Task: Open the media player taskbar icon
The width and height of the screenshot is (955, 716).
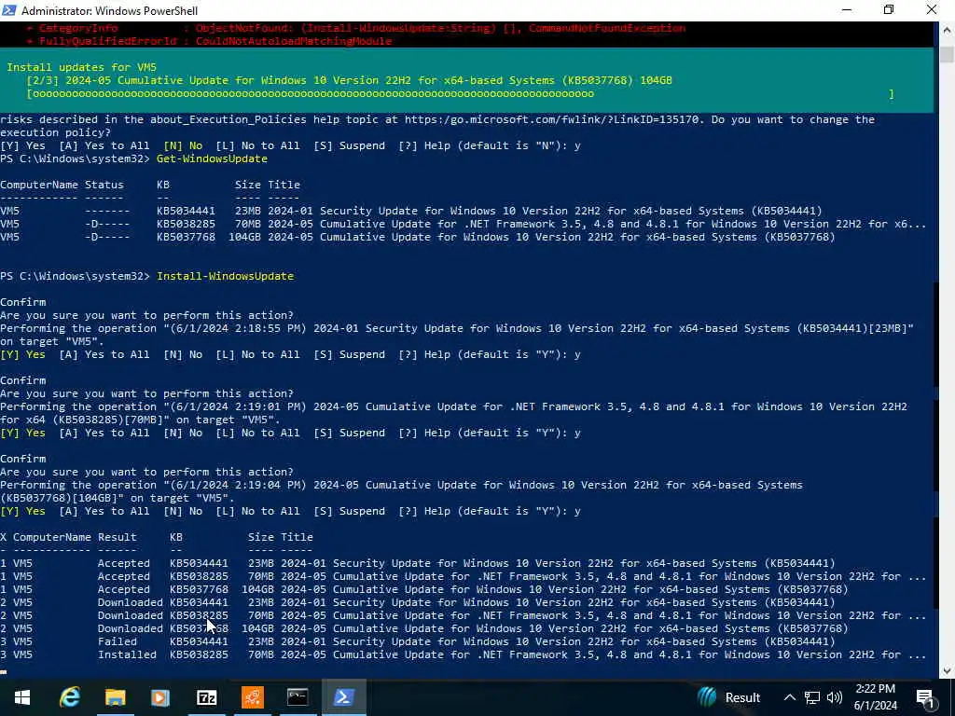Action: point(160,697)
